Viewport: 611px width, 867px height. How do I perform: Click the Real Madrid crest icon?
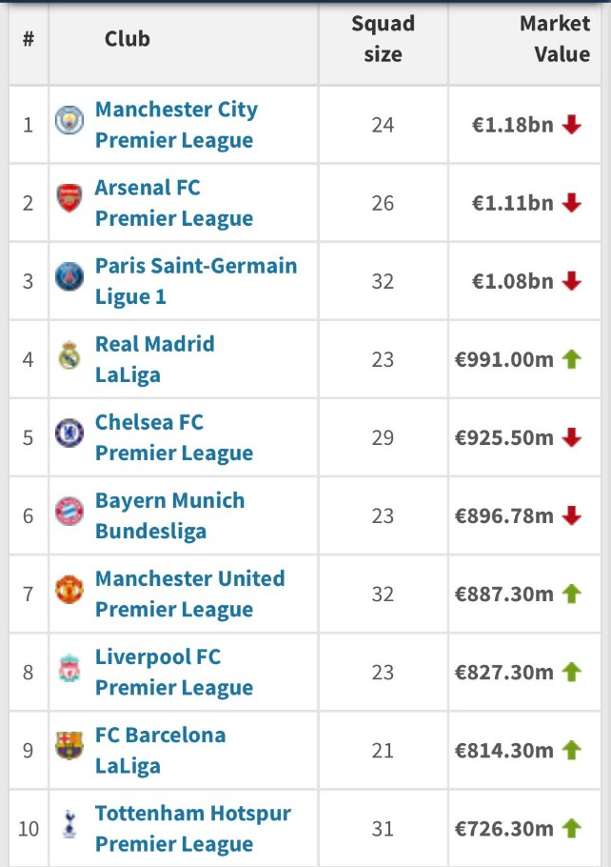coord(69,356)
